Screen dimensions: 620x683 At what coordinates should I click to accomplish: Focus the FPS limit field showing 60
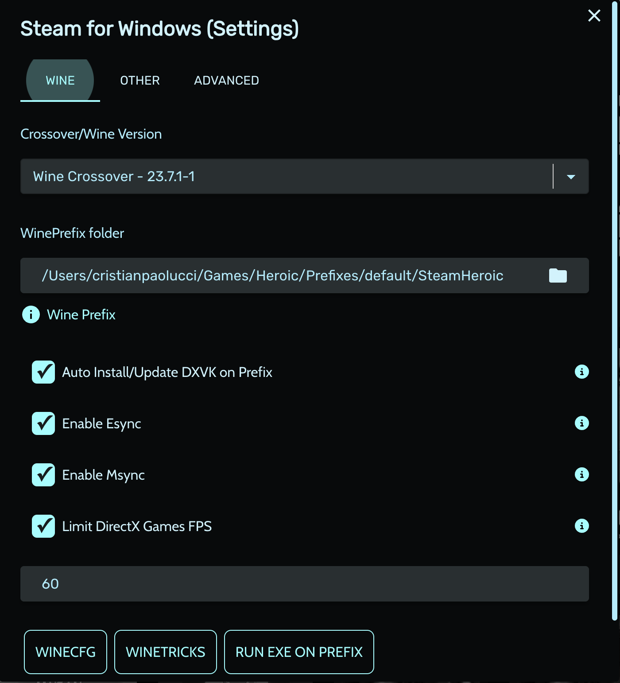click(x=305, y=584)
